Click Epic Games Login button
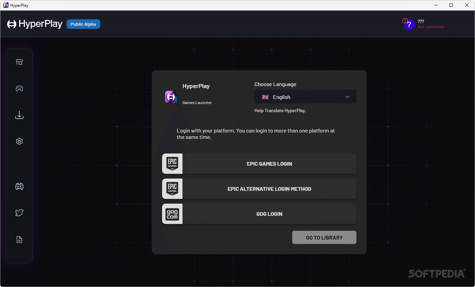Viewport: 475px width, 287px height. [x=259, y=164]
